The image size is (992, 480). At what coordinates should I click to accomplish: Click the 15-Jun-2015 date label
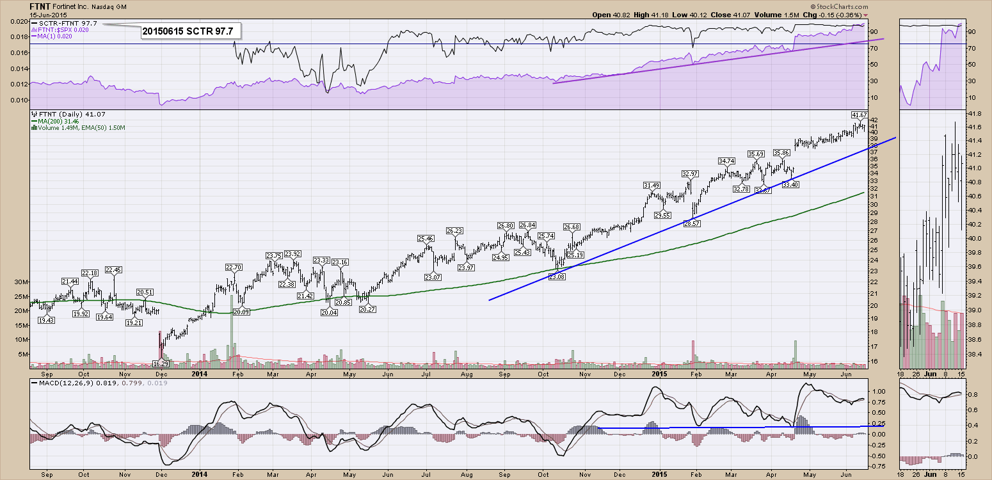[x=47, y=15]
